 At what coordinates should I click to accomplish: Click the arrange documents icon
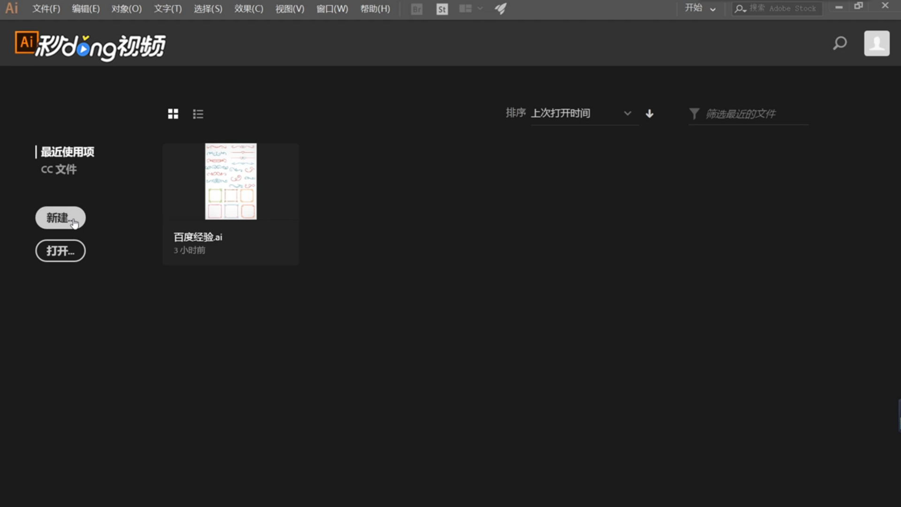tap(465, 9)
